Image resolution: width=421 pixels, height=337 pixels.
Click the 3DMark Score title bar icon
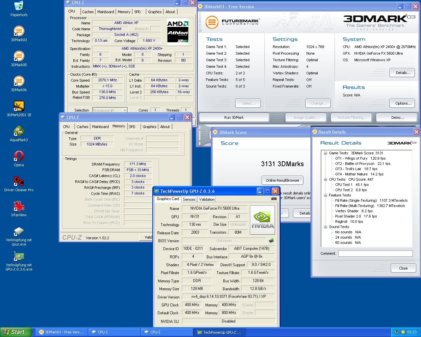[x=215, y=132]
